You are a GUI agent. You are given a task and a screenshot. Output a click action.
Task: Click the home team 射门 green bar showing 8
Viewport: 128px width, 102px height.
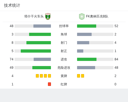pos(39,43)
